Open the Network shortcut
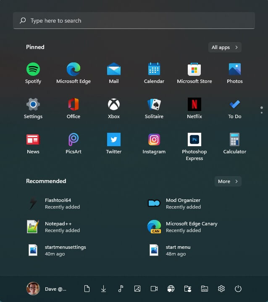 tap(171, 289)
